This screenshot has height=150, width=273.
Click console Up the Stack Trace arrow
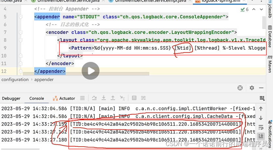[261, 109]
